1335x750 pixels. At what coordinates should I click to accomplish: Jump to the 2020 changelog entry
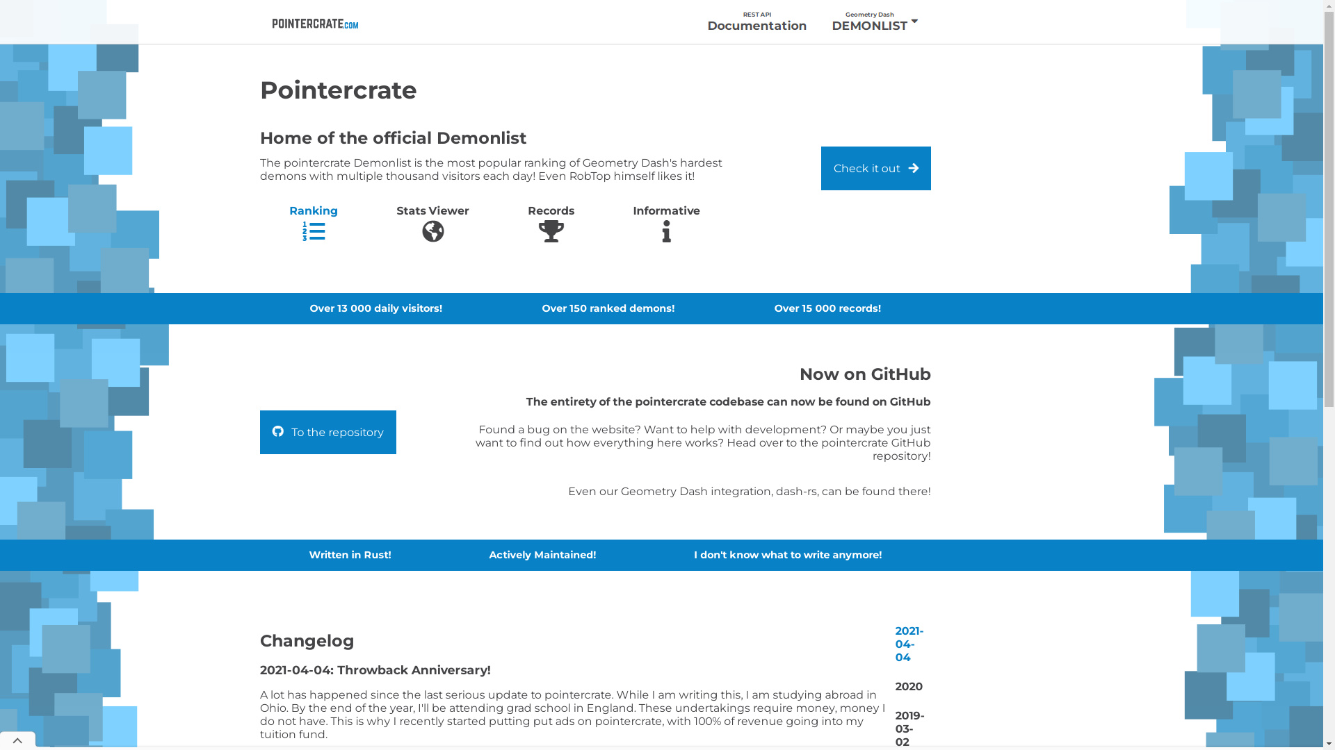909,686
